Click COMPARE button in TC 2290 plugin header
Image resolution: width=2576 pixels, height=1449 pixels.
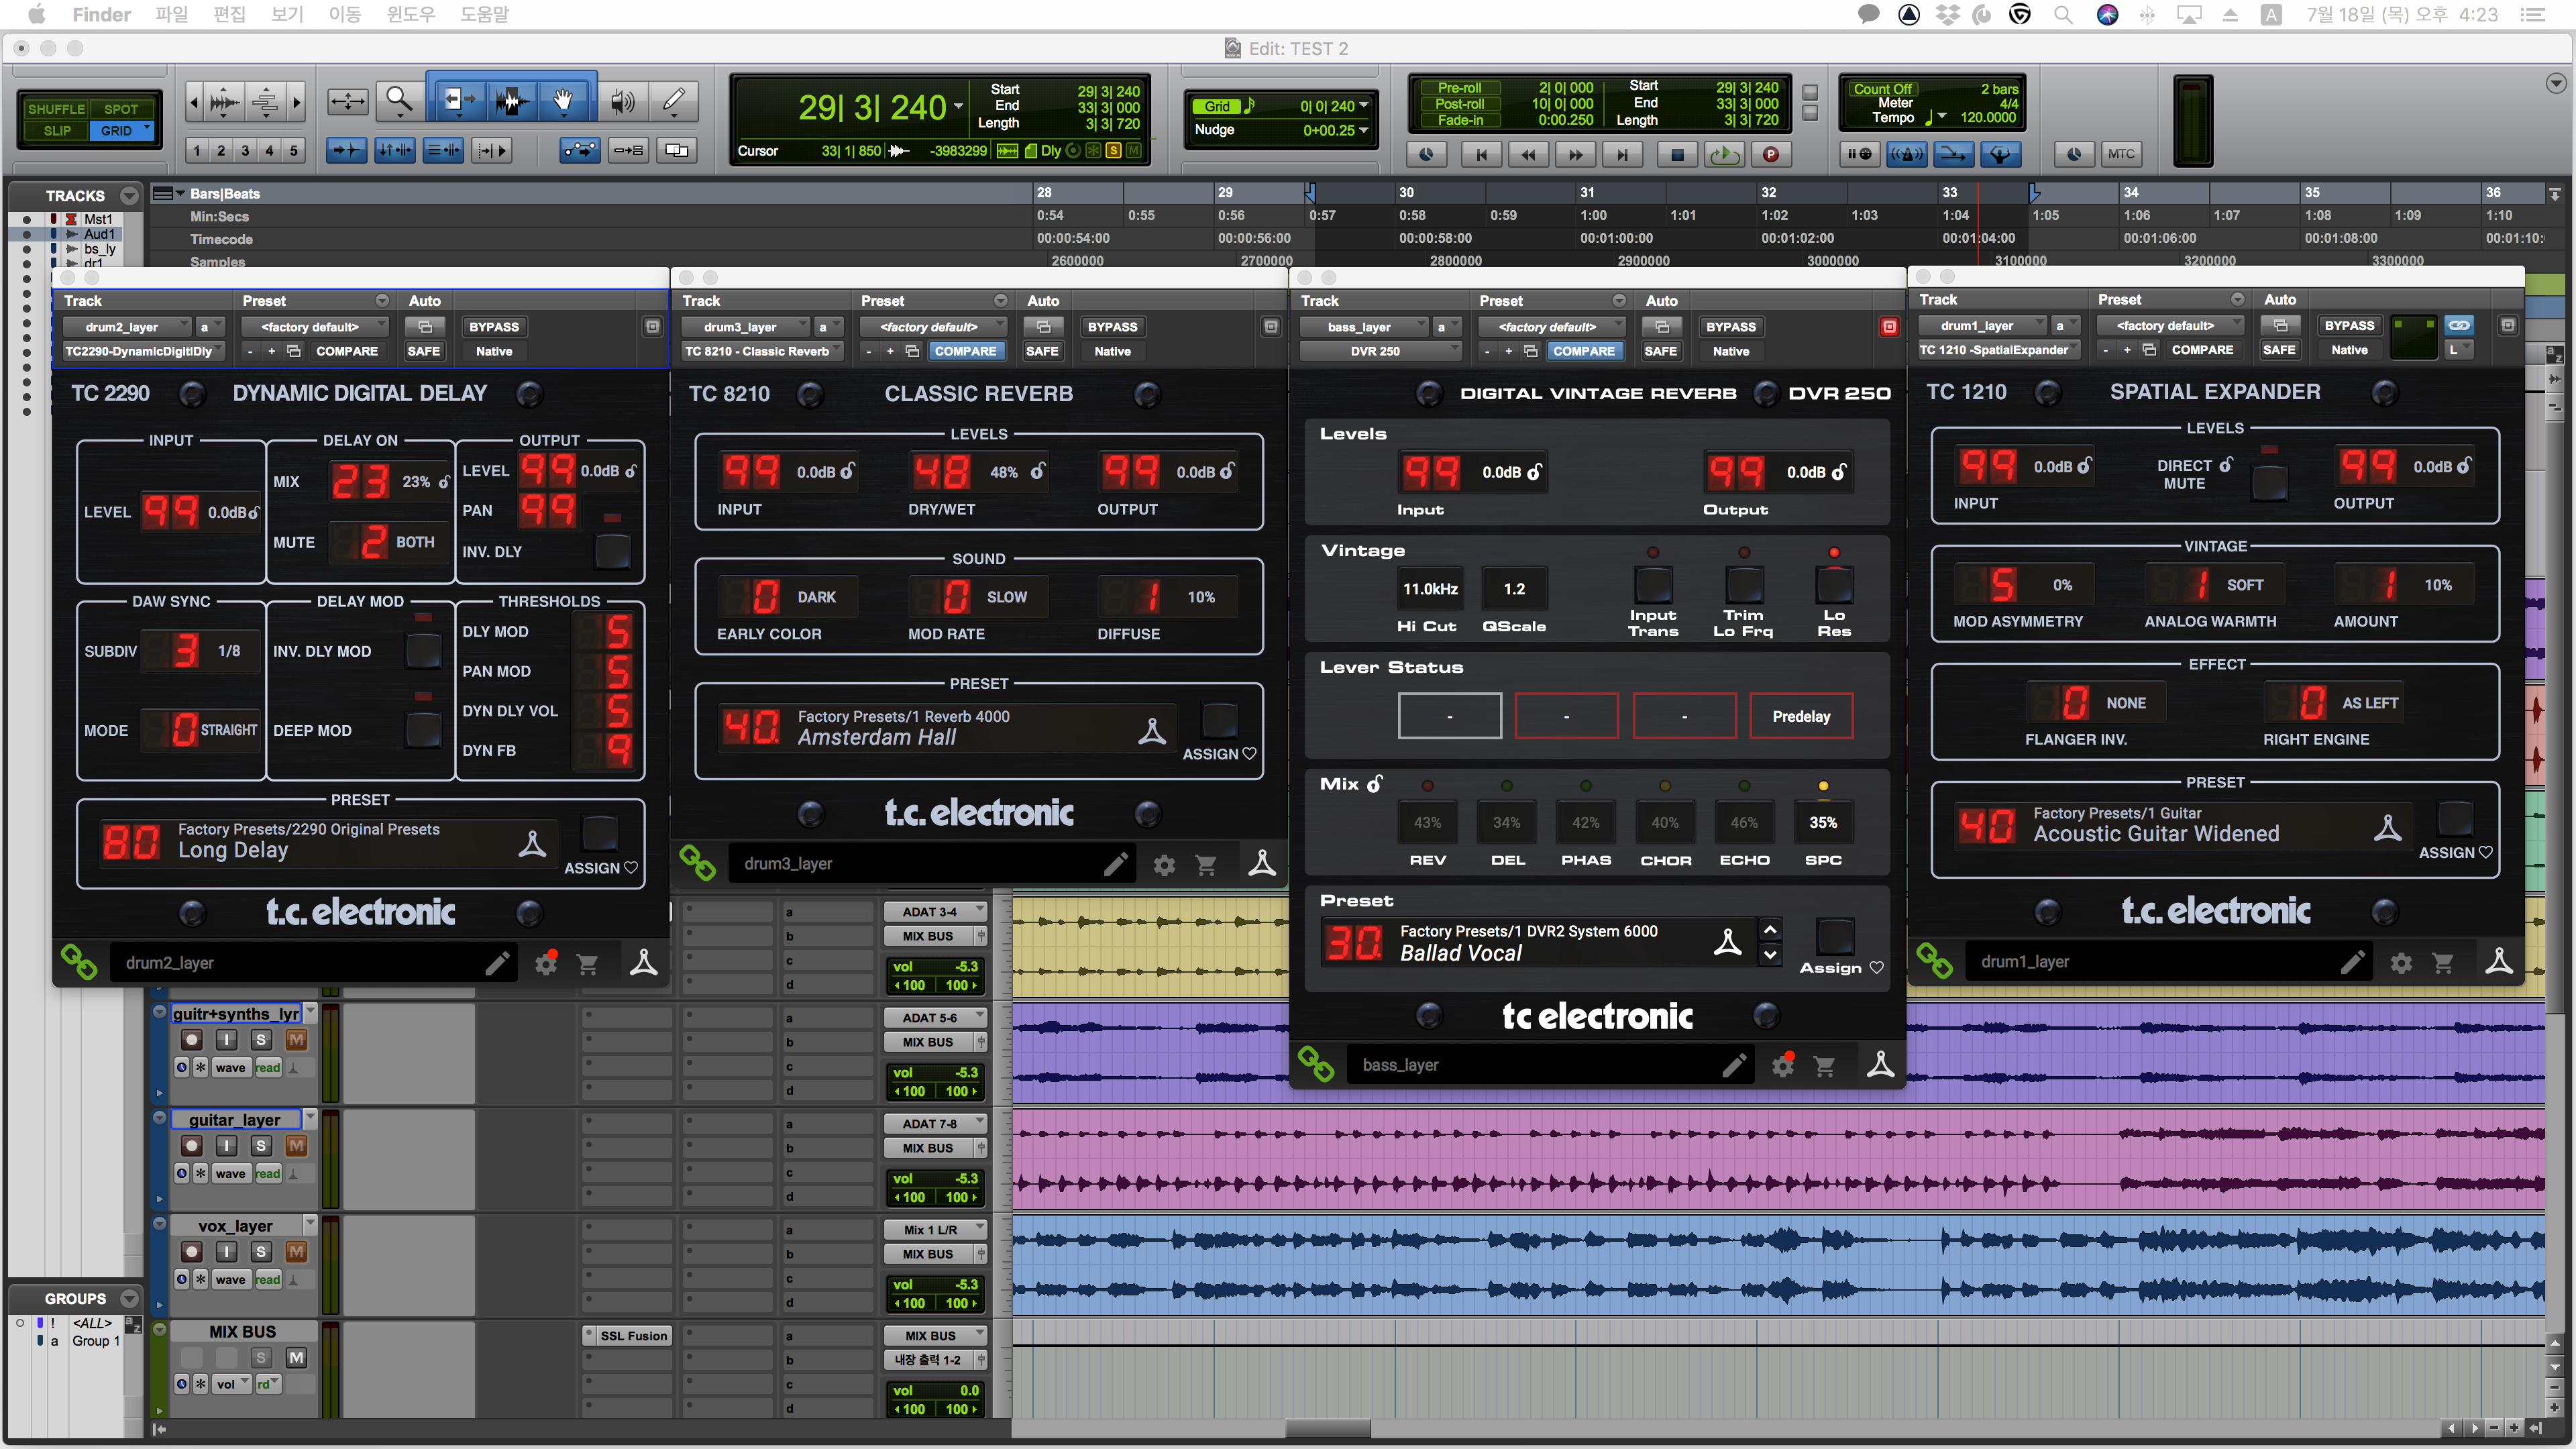point(347,351)
